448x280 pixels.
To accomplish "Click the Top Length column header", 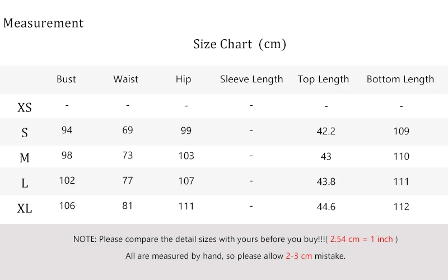I will pos(323,80).
